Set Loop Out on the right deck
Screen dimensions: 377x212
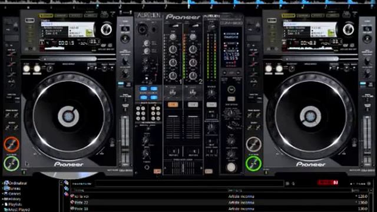(279, 68)
